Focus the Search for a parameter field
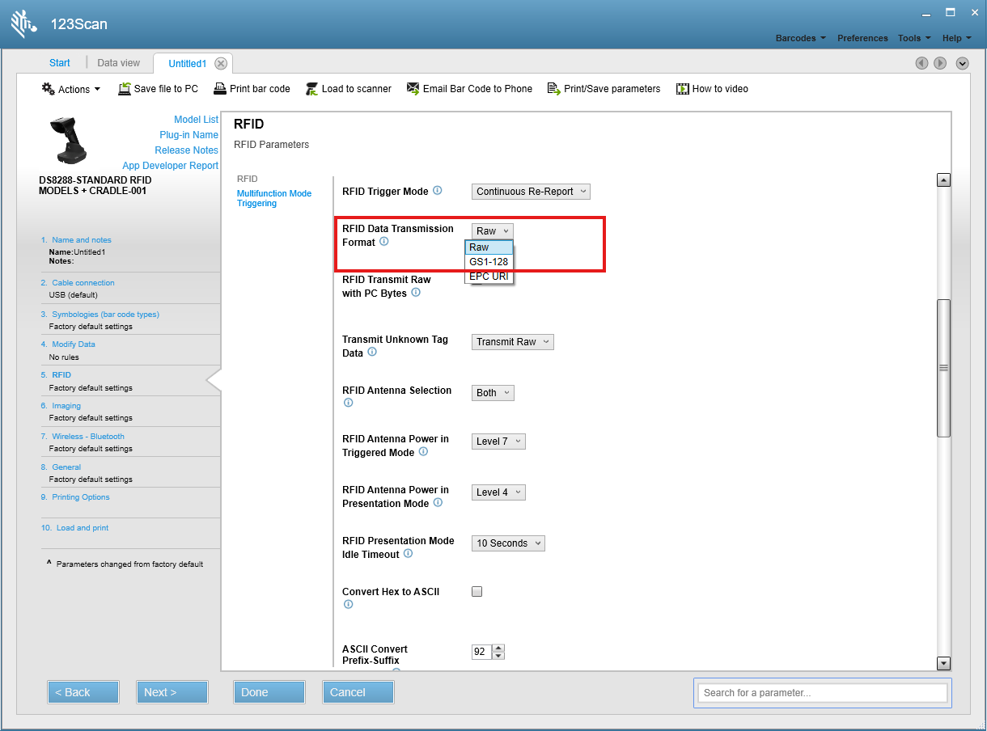Image resolution: width=987 pixels, height=731 pixels. [823, 692]
